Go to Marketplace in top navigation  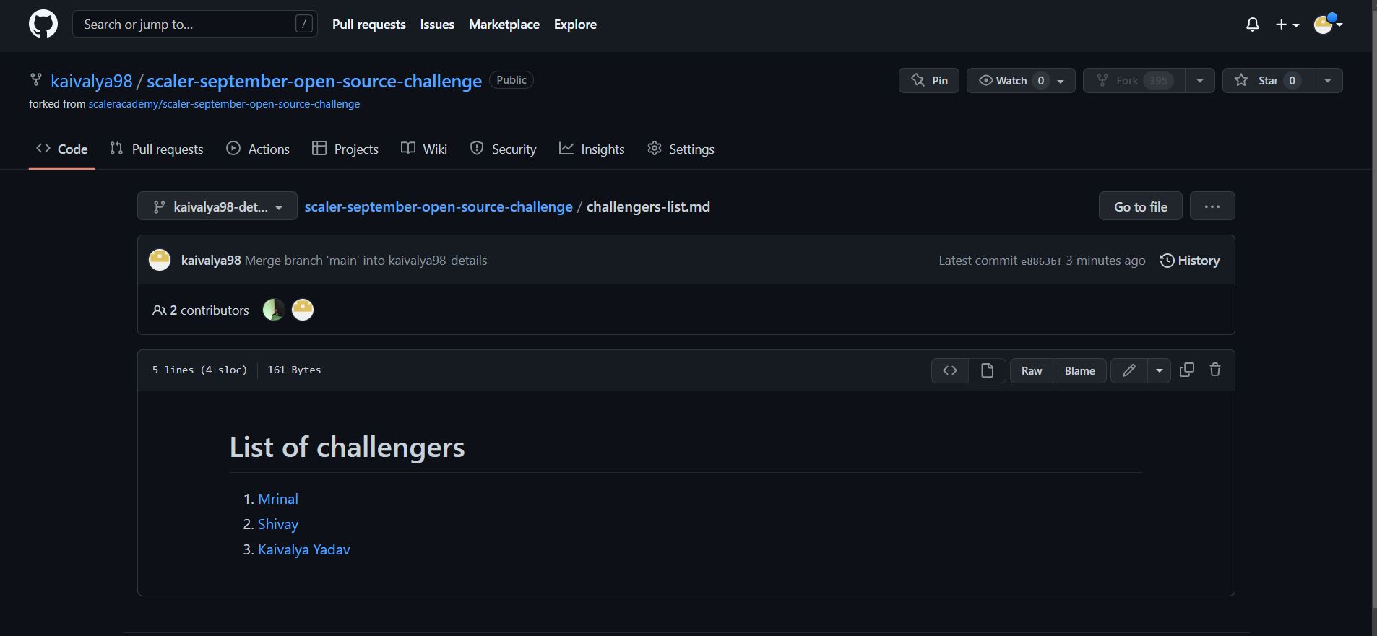pyautogui.click(x=504, y=24)
